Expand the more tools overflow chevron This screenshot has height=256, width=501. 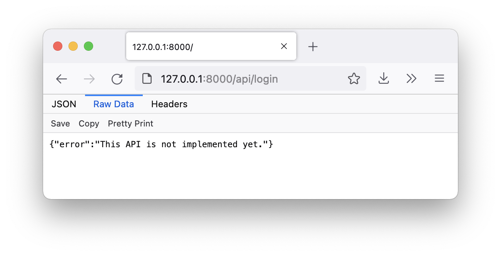(x=411, y=79)
